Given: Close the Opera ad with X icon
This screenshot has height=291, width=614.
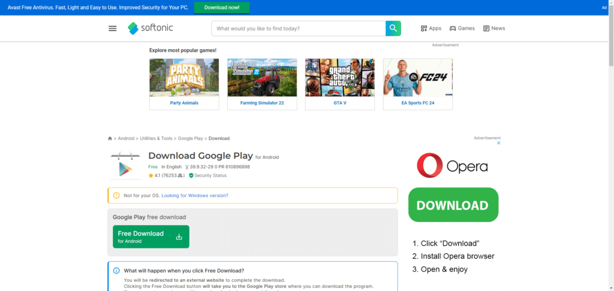Looking at the screenshot, I should [x=498, y=143].
